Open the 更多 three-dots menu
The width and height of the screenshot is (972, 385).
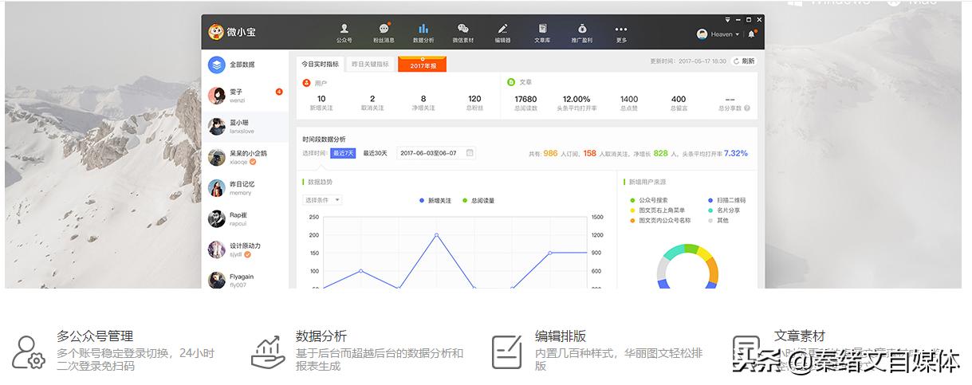pyautogui.click(x=621, y=33)
